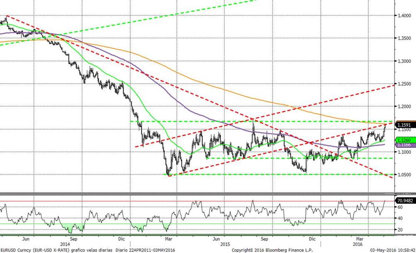Select the purple 1.1166 moving average value
The height and width of the screenshot is (253, 416).
[405, 145]
